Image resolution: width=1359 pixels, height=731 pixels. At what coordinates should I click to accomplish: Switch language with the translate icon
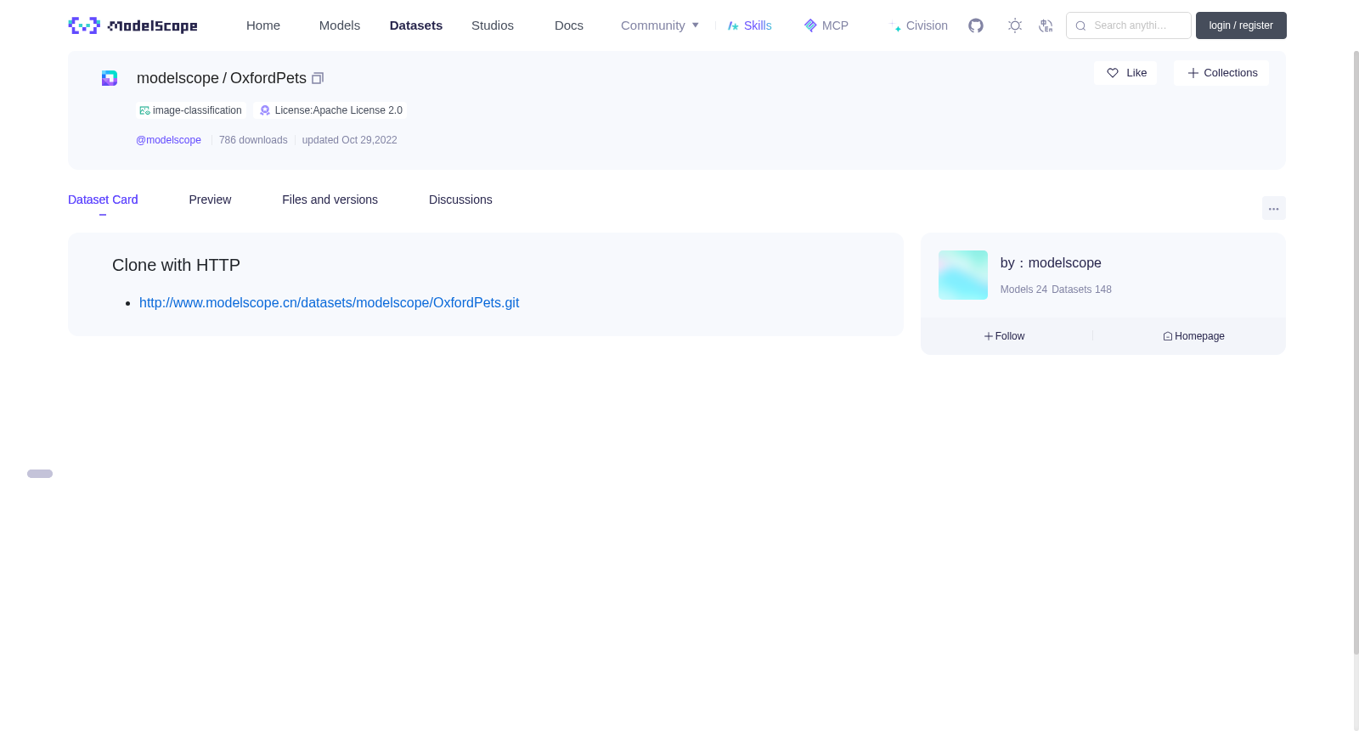pos(1046,25)
